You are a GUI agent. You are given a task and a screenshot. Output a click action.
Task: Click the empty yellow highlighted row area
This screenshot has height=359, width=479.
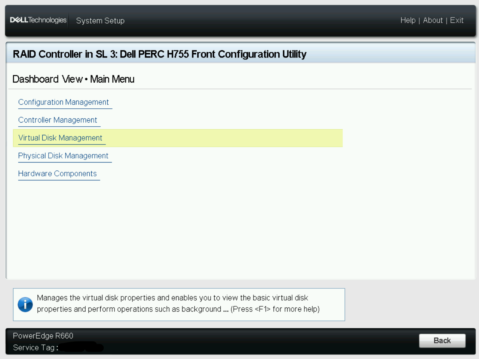[x=224, y=138]
